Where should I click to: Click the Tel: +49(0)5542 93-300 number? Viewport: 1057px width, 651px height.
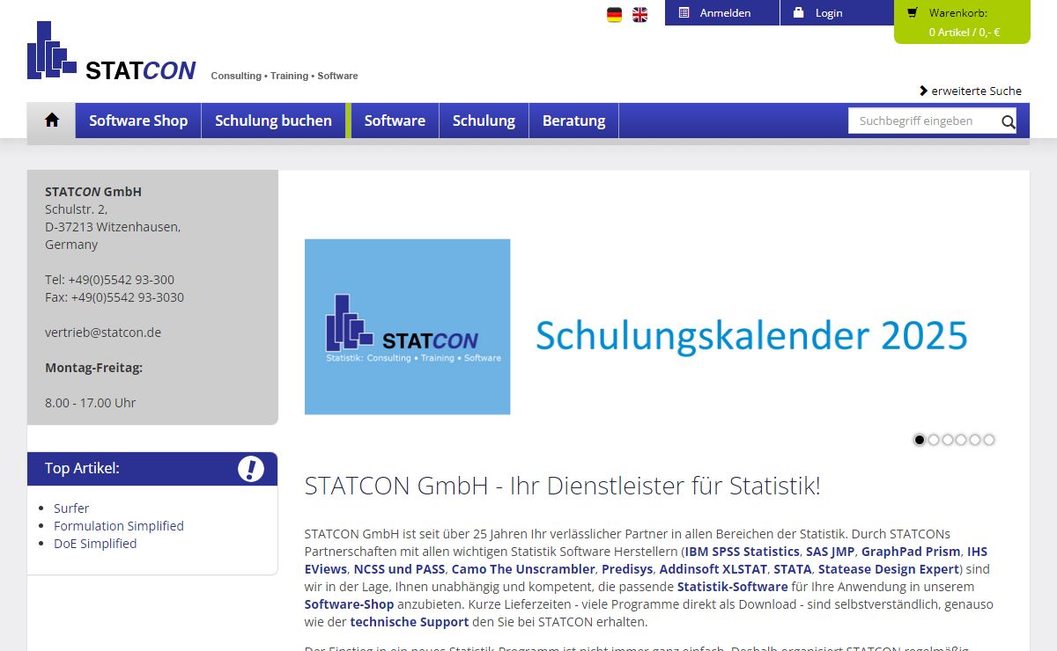click(109, 280)
